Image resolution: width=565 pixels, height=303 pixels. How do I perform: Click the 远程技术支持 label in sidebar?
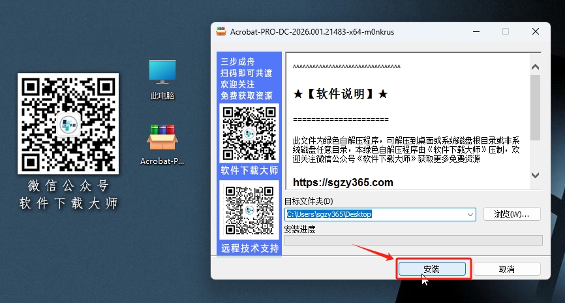249,248
